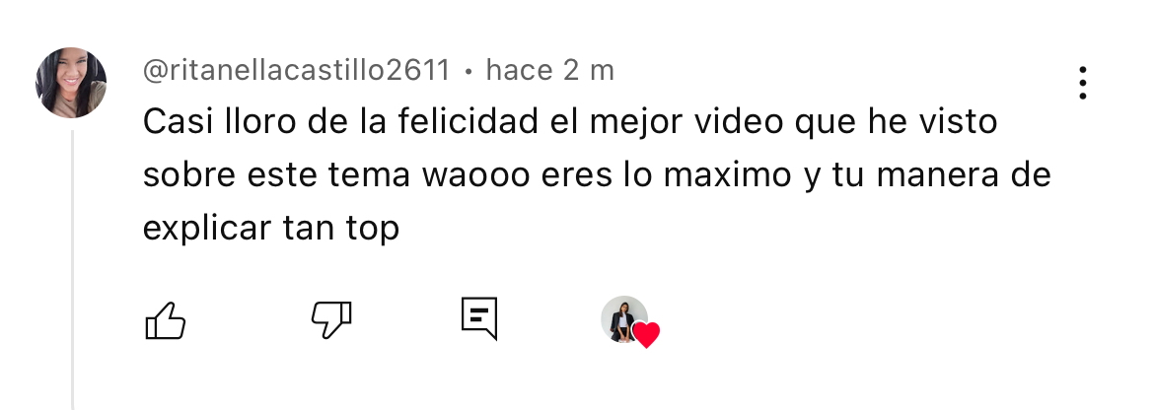Like the comment with thumbs up icon
This screenshot has height=410, width=1154.
pyautogui.click(x=166, y=321)
